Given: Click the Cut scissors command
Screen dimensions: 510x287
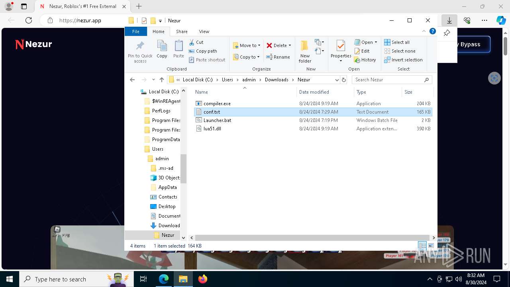Looking at the screenshot, I should [x=196, y=42].
